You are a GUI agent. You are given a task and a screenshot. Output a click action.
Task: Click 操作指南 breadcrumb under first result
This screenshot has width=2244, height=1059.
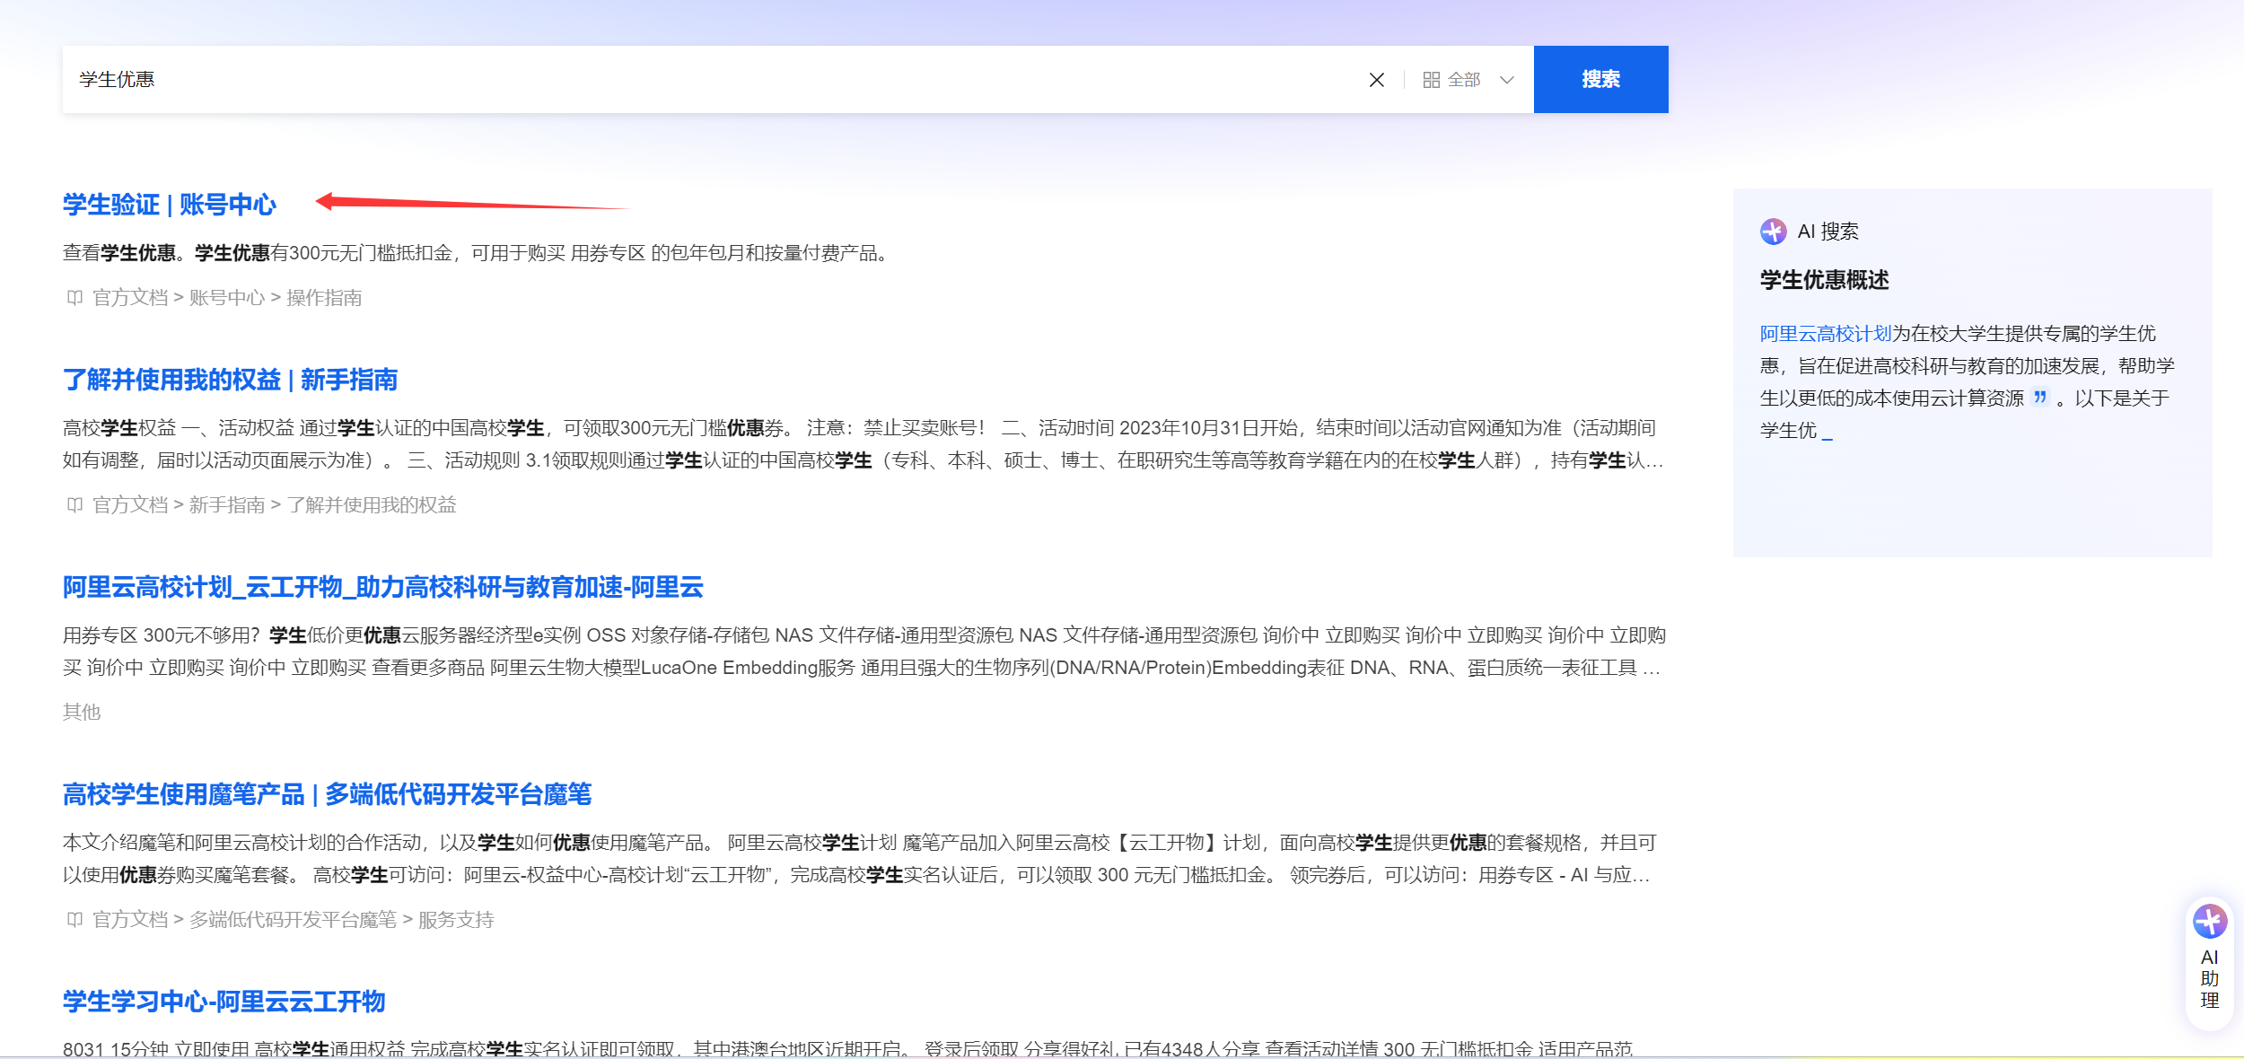coord(323,298)
